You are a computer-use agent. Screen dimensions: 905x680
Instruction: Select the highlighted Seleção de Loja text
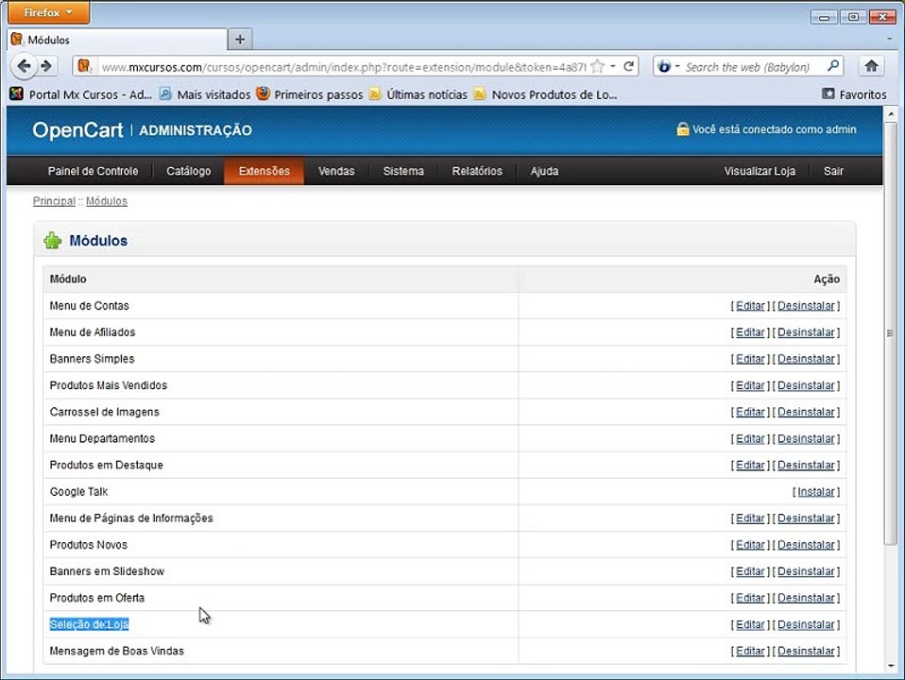pos(89,624)
